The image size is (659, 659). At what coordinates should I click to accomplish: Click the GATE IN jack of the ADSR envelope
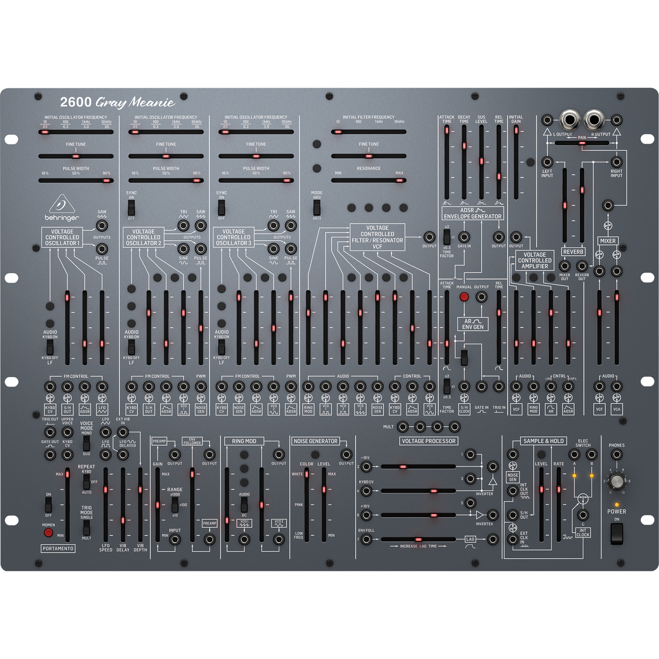464,237
